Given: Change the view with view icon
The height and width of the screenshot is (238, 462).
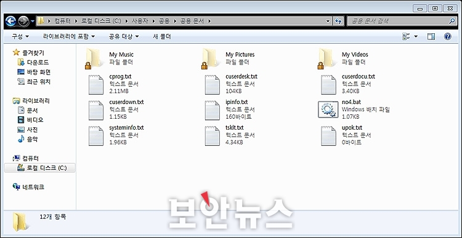Looking at the screenshot, I should tap(407, 36).
